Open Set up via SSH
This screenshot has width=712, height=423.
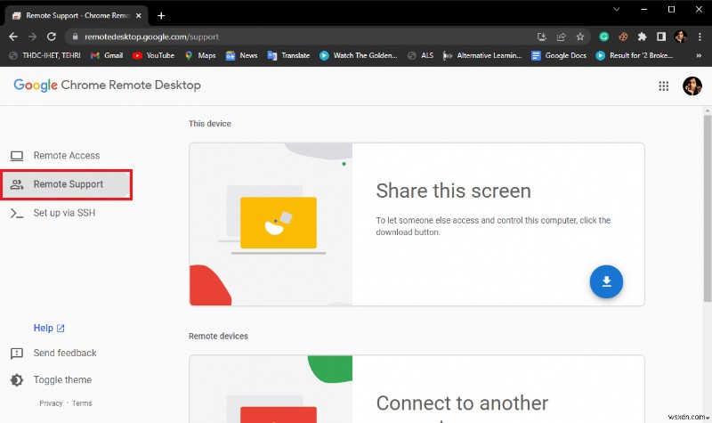[66, 213]
